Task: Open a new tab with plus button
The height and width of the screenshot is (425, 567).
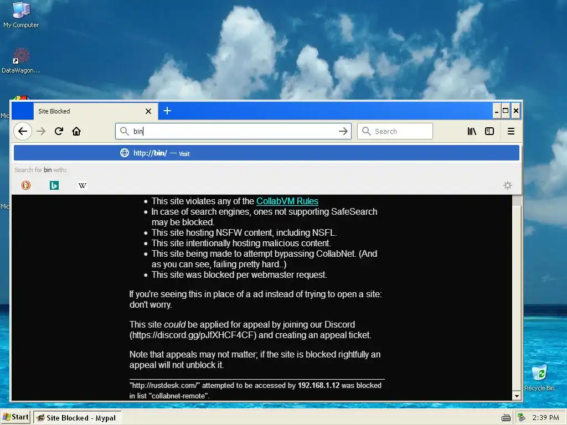Action: [167, 111]
